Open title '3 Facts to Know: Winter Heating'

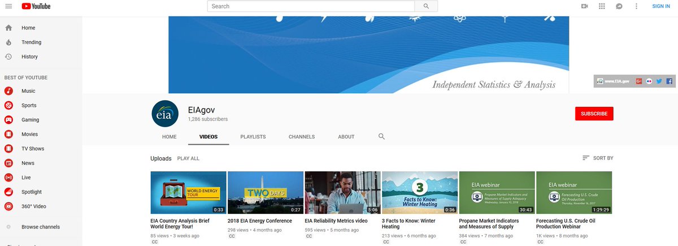point(408,224)
